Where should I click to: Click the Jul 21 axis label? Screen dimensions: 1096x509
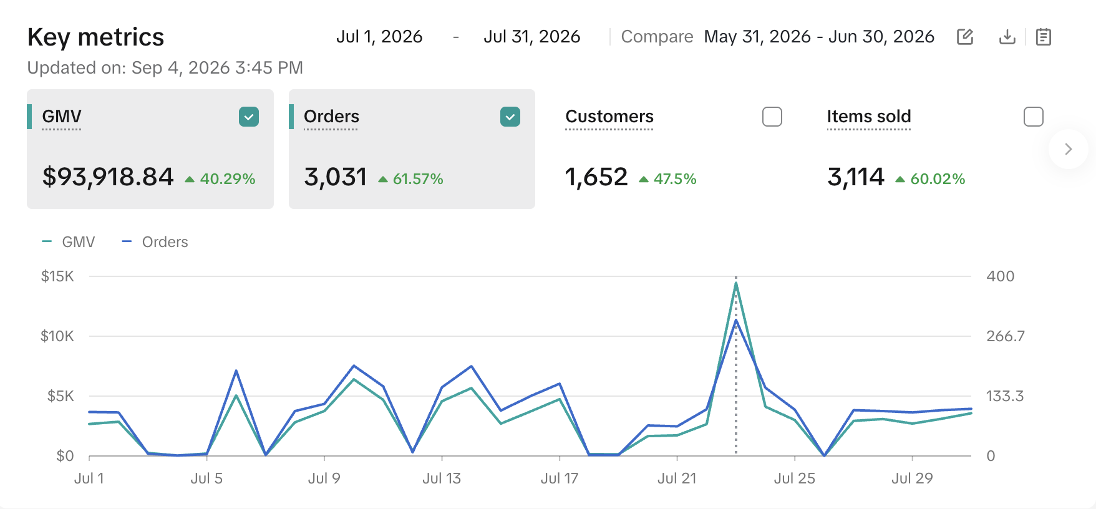point(677,478)
